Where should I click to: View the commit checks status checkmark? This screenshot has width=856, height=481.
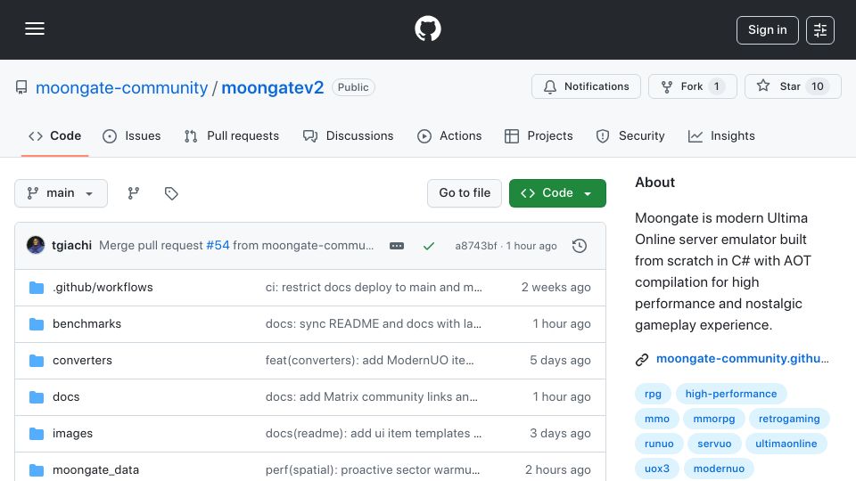(429, 246)
